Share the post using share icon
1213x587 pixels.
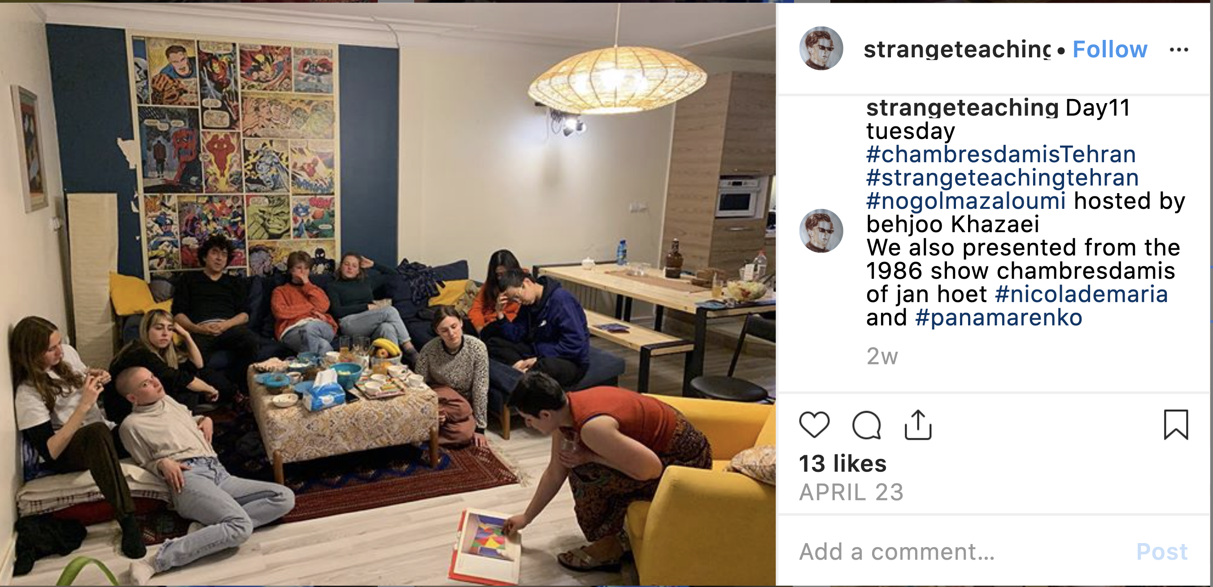tap(918, 425)
